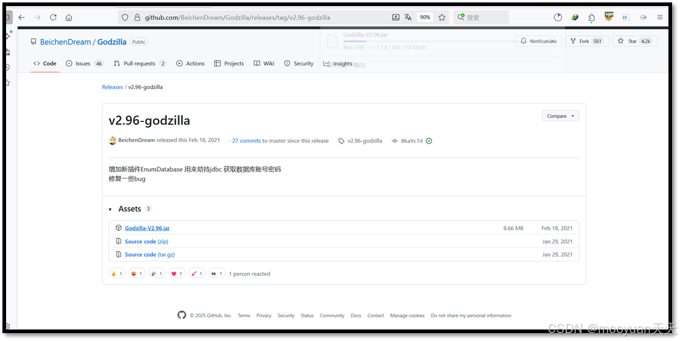This screenshot has width=680, height=341.
Task: Open the Compare dropdown
Action: coord(560,116)
